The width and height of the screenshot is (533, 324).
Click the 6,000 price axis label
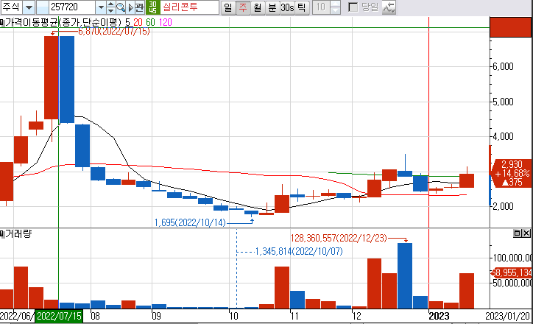point(503,66)
